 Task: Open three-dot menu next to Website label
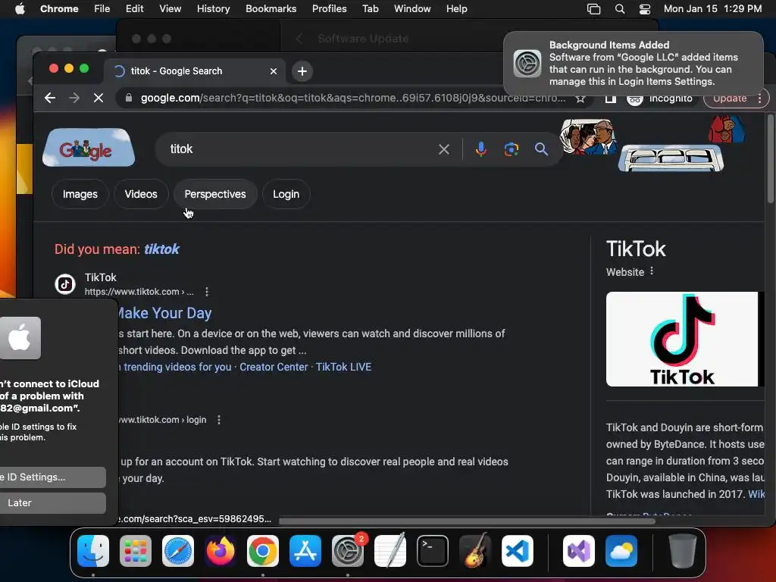[x=652, y=271]
